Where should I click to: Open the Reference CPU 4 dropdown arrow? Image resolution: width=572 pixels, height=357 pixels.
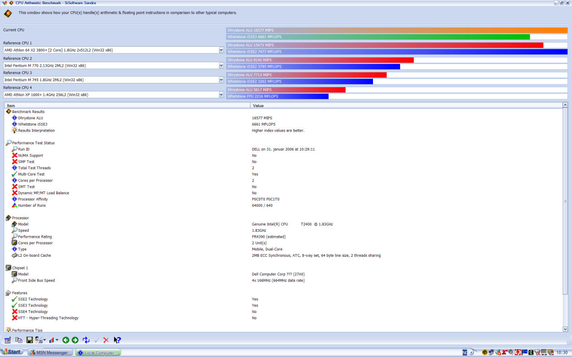coord(221,94)
